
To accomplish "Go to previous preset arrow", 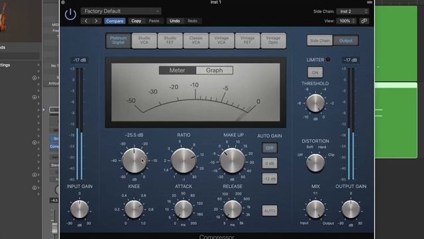I will click(x=86, y=21).
